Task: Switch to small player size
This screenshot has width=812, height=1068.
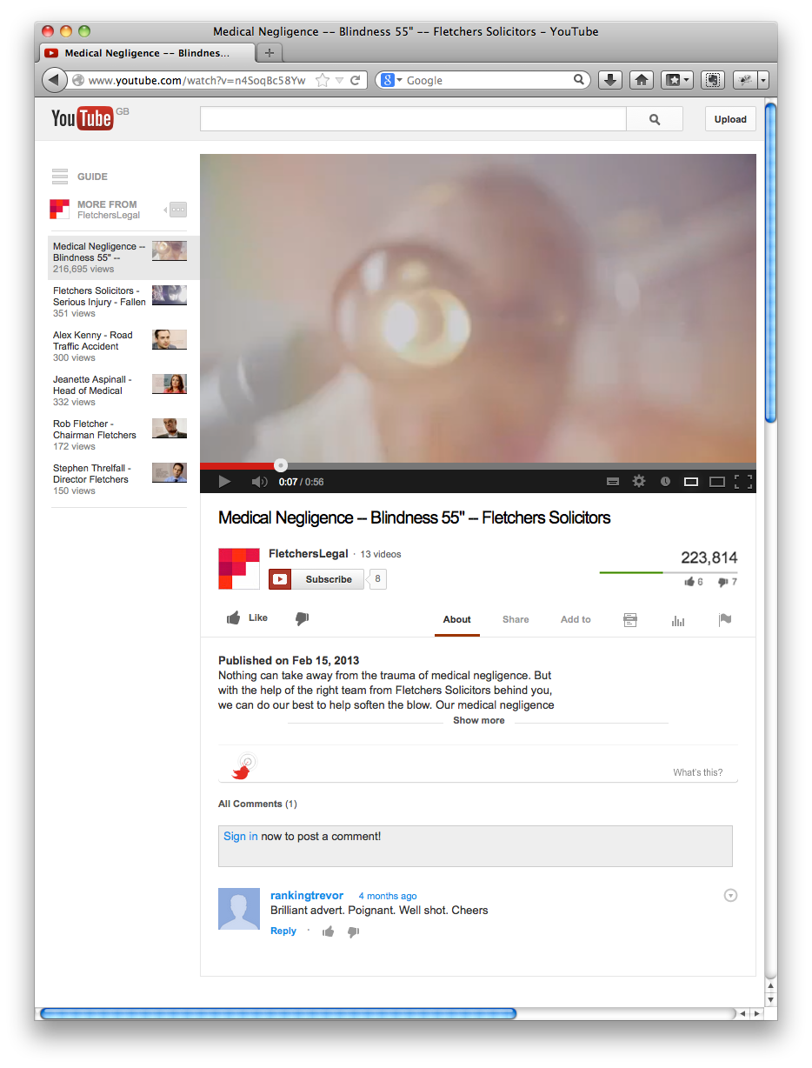Action: (x=691, y=481)
